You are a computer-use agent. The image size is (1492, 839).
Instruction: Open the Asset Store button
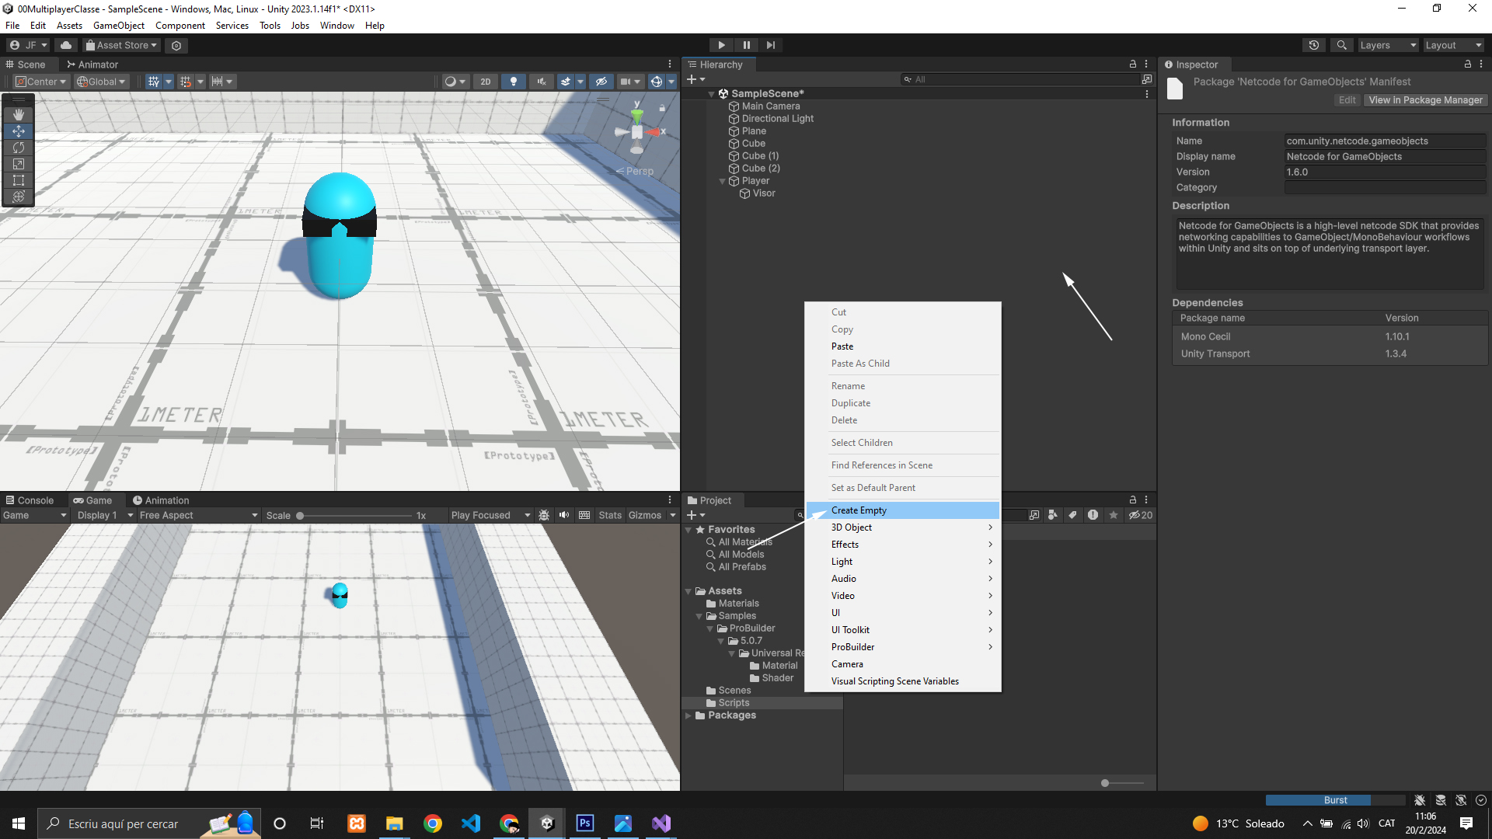[121, 45]
